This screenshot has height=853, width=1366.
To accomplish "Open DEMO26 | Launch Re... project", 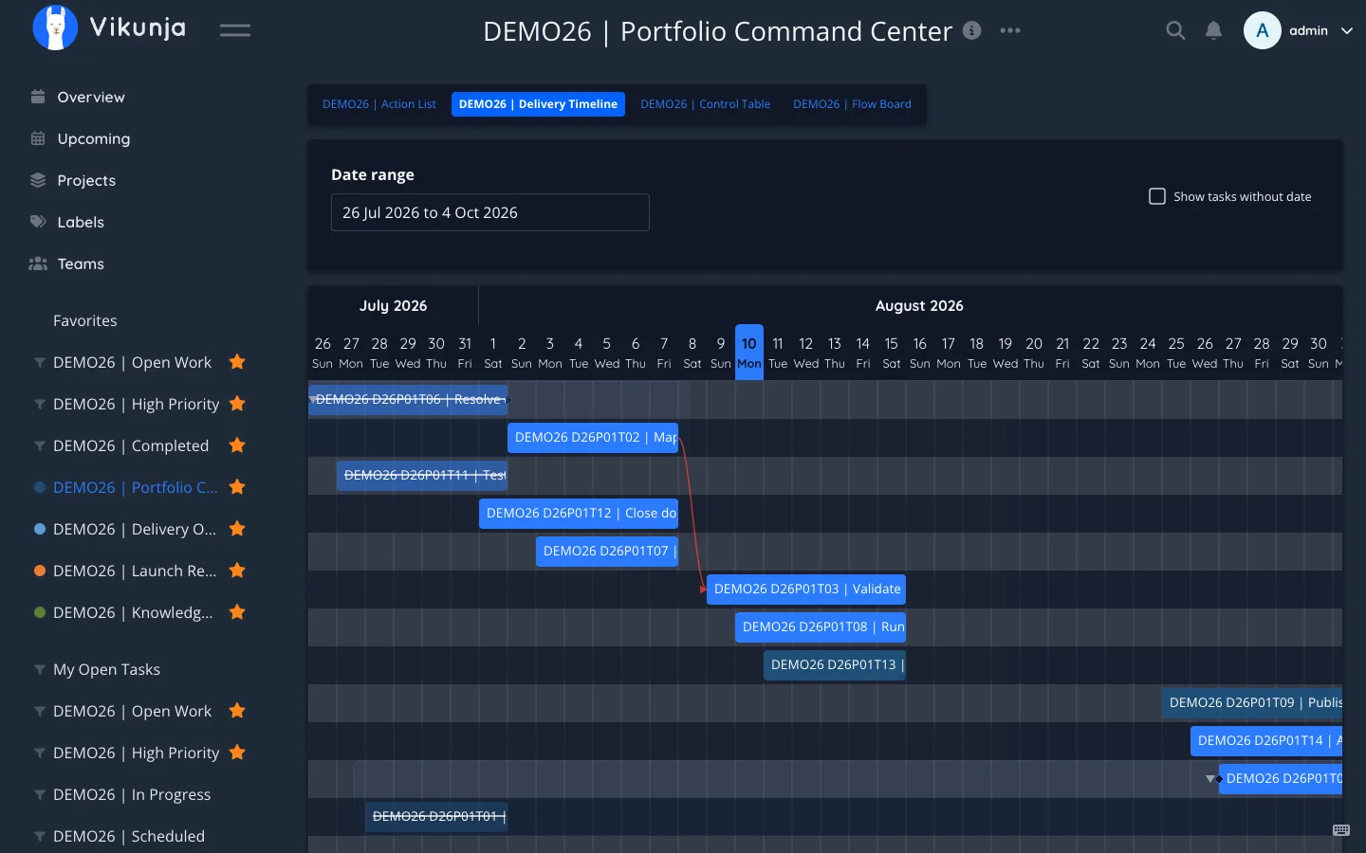I will coord(135,571).
